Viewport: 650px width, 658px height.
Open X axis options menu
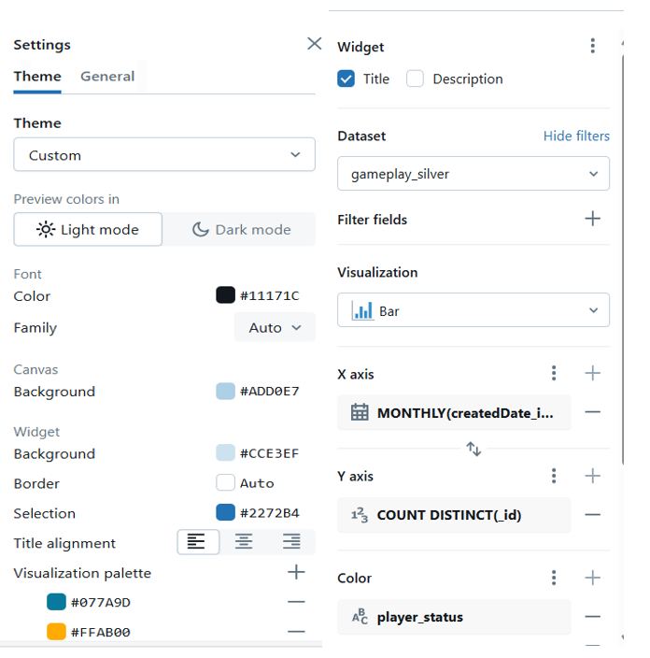[554, 373]
